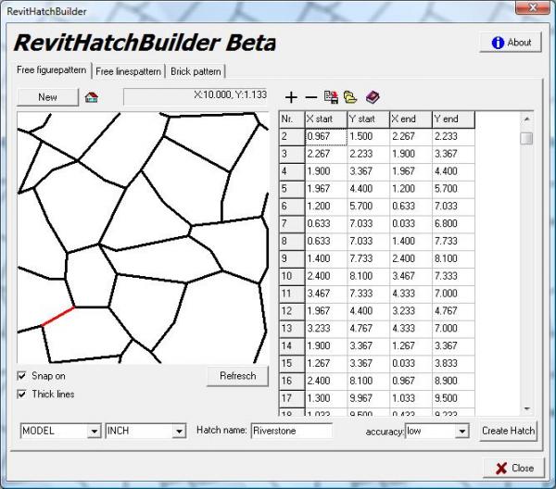Click the Create Hatch button

508,431
